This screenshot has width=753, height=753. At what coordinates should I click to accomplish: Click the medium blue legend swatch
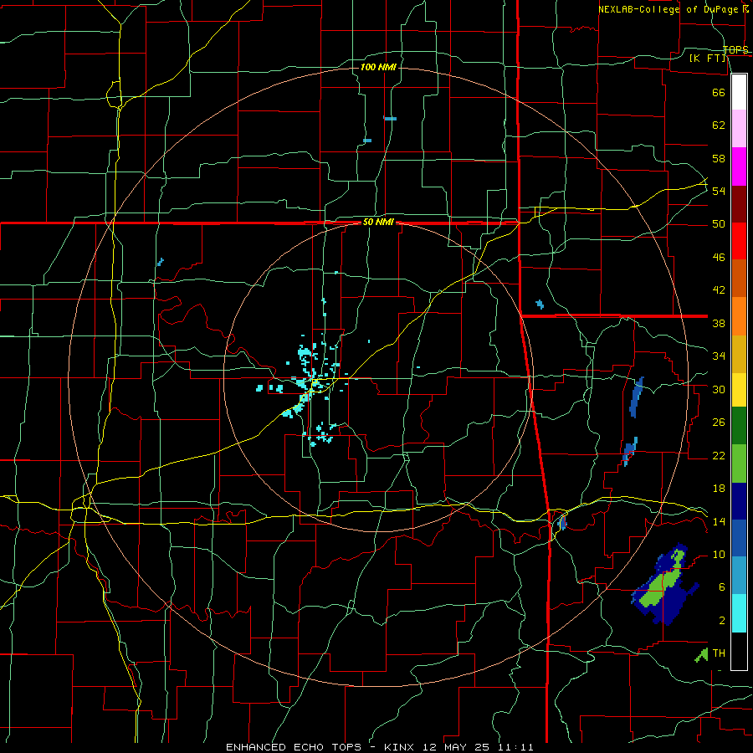739,538
